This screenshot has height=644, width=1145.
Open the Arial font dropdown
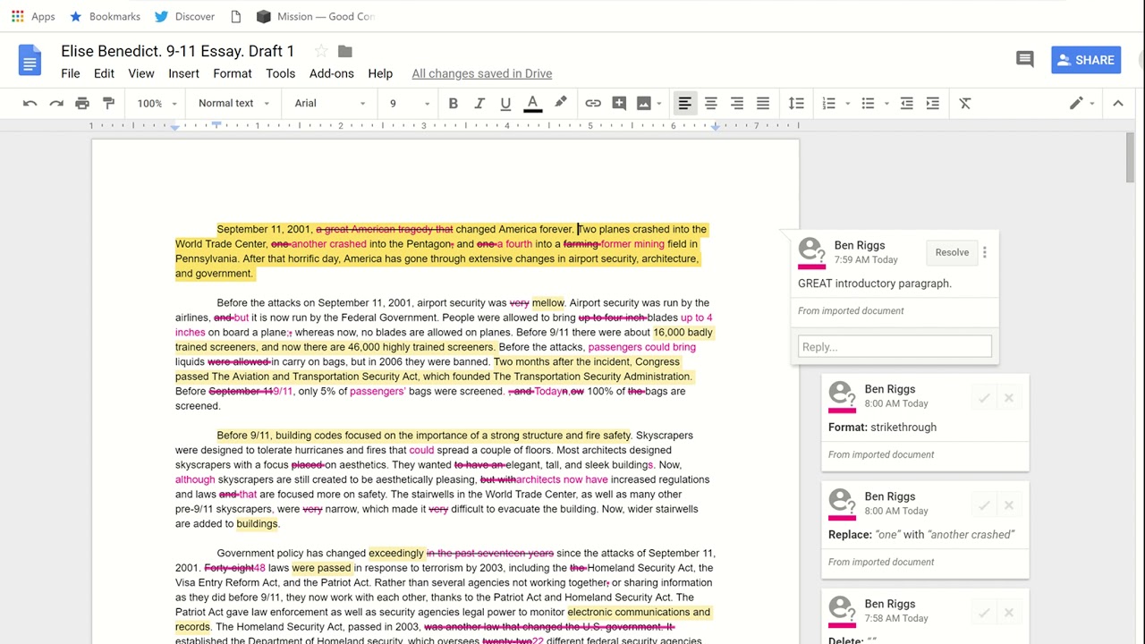(330, 104)
